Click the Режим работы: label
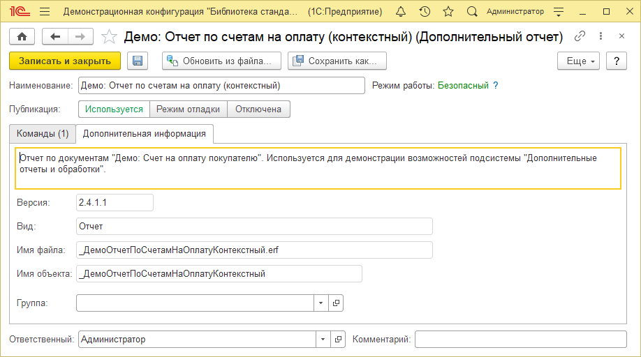The image size is (641, 357). pos(403,86)
